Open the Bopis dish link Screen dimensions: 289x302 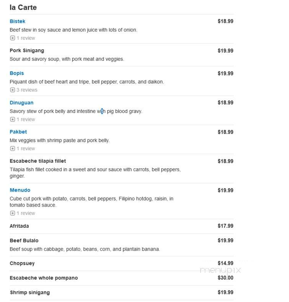point(17,73)
